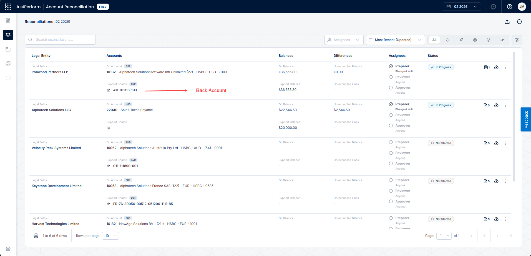Open the 02 2026 period selector
The image size is (531, 256).
[x=462, y=7]
